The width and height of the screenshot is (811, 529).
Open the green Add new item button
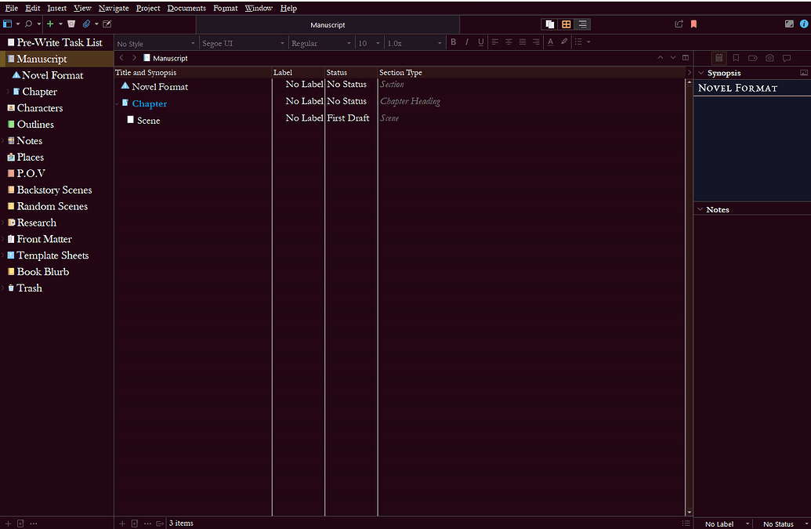pyautogui.click(x=50, y=24)
